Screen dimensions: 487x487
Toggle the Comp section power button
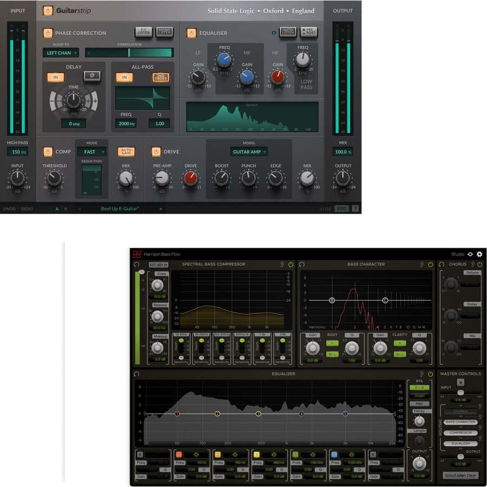click(48, 152)
